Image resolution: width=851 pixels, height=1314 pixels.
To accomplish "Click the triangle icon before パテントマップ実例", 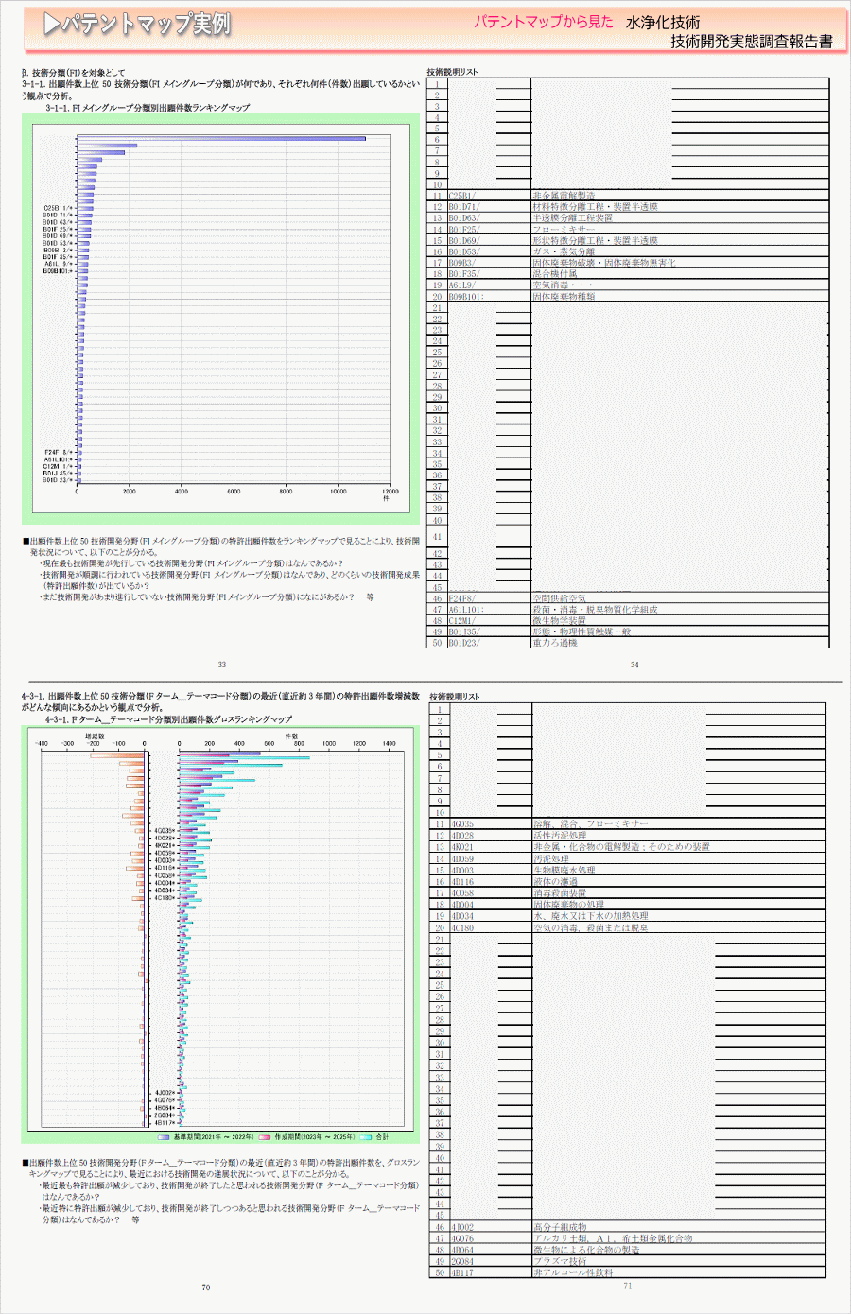I will 51,25.
